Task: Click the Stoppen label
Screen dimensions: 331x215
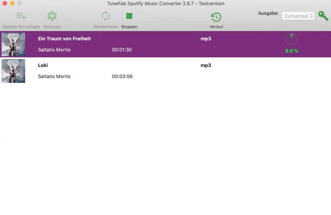Action: point(129,27)
